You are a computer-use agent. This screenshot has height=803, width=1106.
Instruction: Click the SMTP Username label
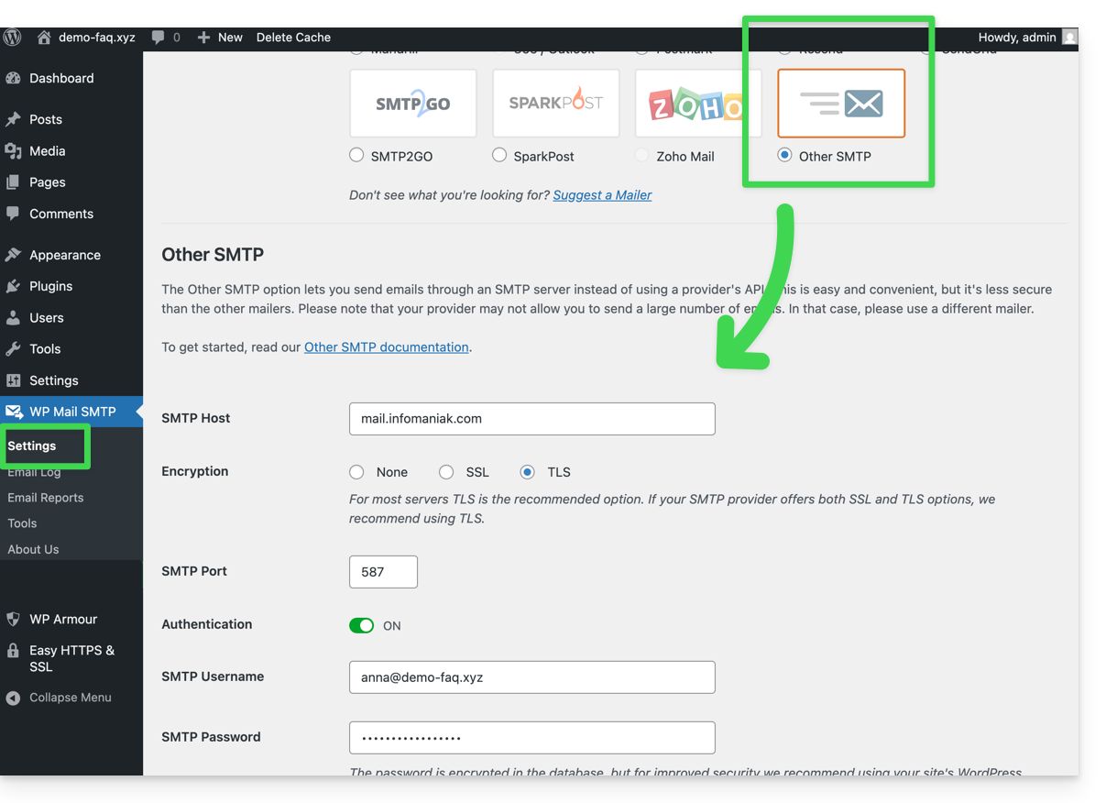[213, 676]
